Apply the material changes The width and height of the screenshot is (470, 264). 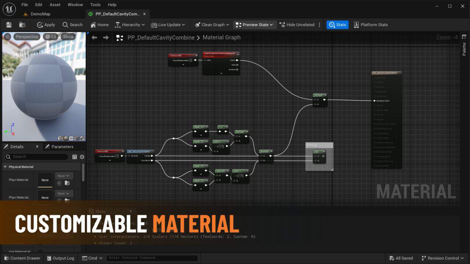(46, 25)
